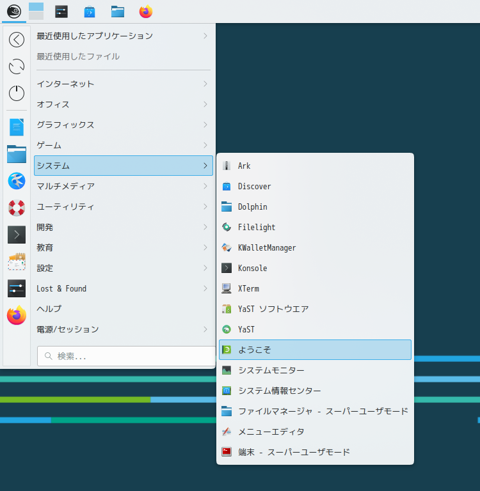Launch システムモニター
Screen dimensions: 480x491
pyautogui.click(x=315, y=370)
